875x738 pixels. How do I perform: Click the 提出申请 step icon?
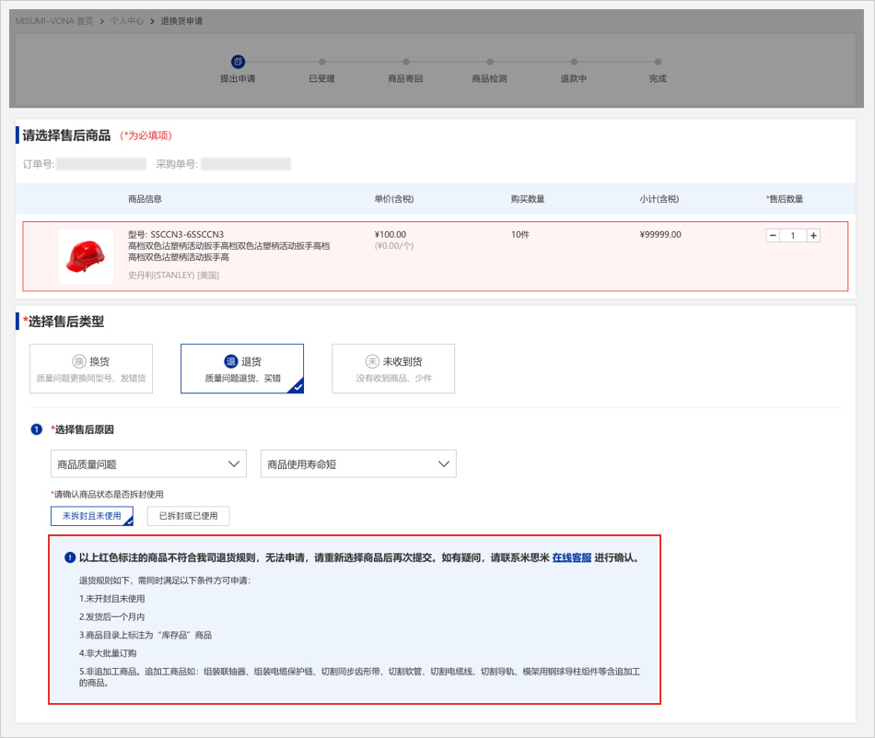(238, 62)
